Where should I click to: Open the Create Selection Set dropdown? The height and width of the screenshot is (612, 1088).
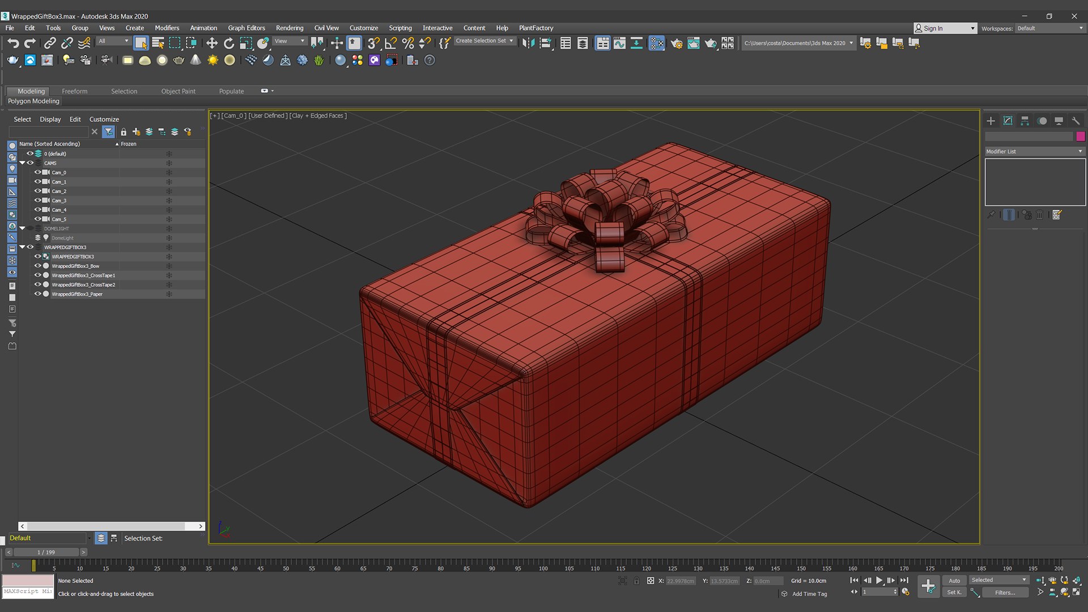484,41
